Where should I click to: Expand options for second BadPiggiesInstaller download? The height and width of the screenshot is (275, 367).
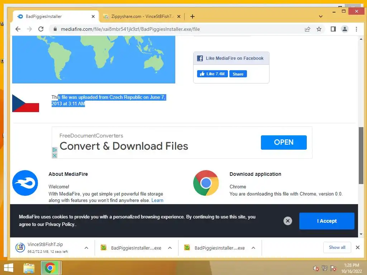(x=253, y=248)
